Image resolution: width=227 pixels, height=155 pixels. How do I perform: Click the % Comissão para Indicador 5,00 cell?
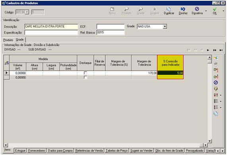click(x=171, y=73)
